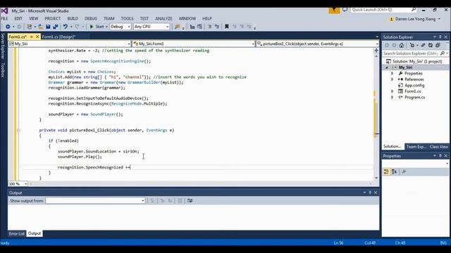Click the notifications flag icon

334,10
